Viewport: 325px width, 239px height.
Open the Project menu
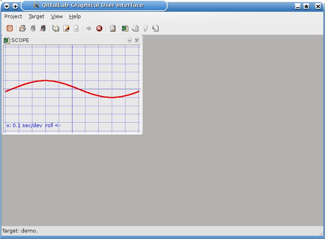click(13, 17)
